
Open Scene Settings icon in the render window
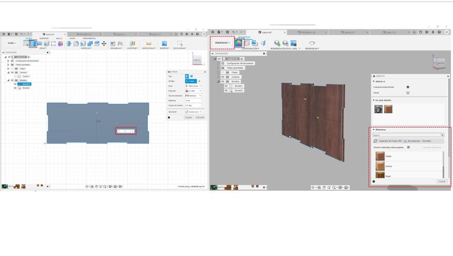[x=247, y=43]
